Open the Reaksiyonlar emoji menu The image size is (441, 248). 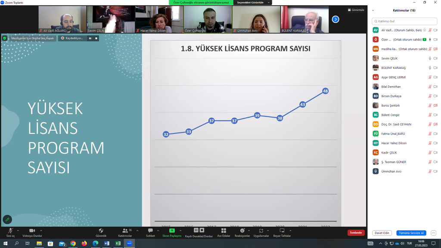pos(242,231)
